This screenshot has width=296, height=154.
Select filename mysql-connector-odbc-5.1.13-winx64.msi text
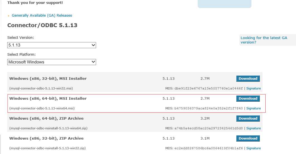pyautogui.click(x=42, y=108)
